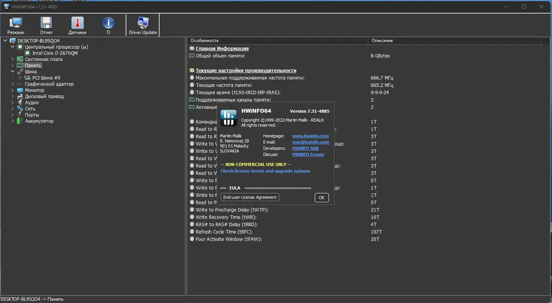Select Центральный процессор node in tree
Screen dimensions: 552x303
(x=56, y=47)
